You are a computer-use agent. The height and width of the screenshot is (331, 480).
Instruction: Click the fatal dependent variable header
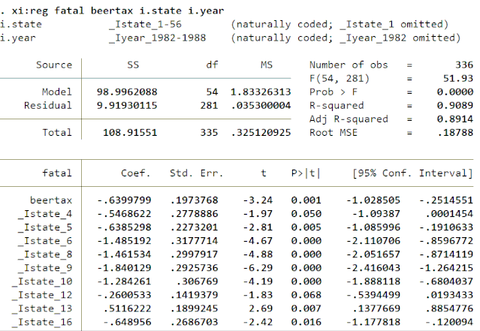tap(58, 173)
